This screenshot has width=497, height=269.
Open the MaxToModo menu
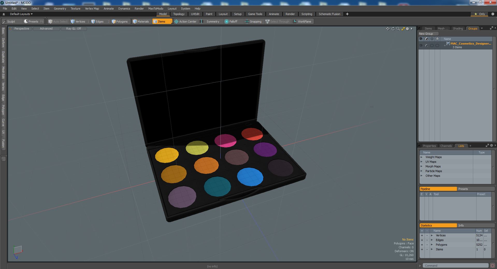(x=156, y=9)
